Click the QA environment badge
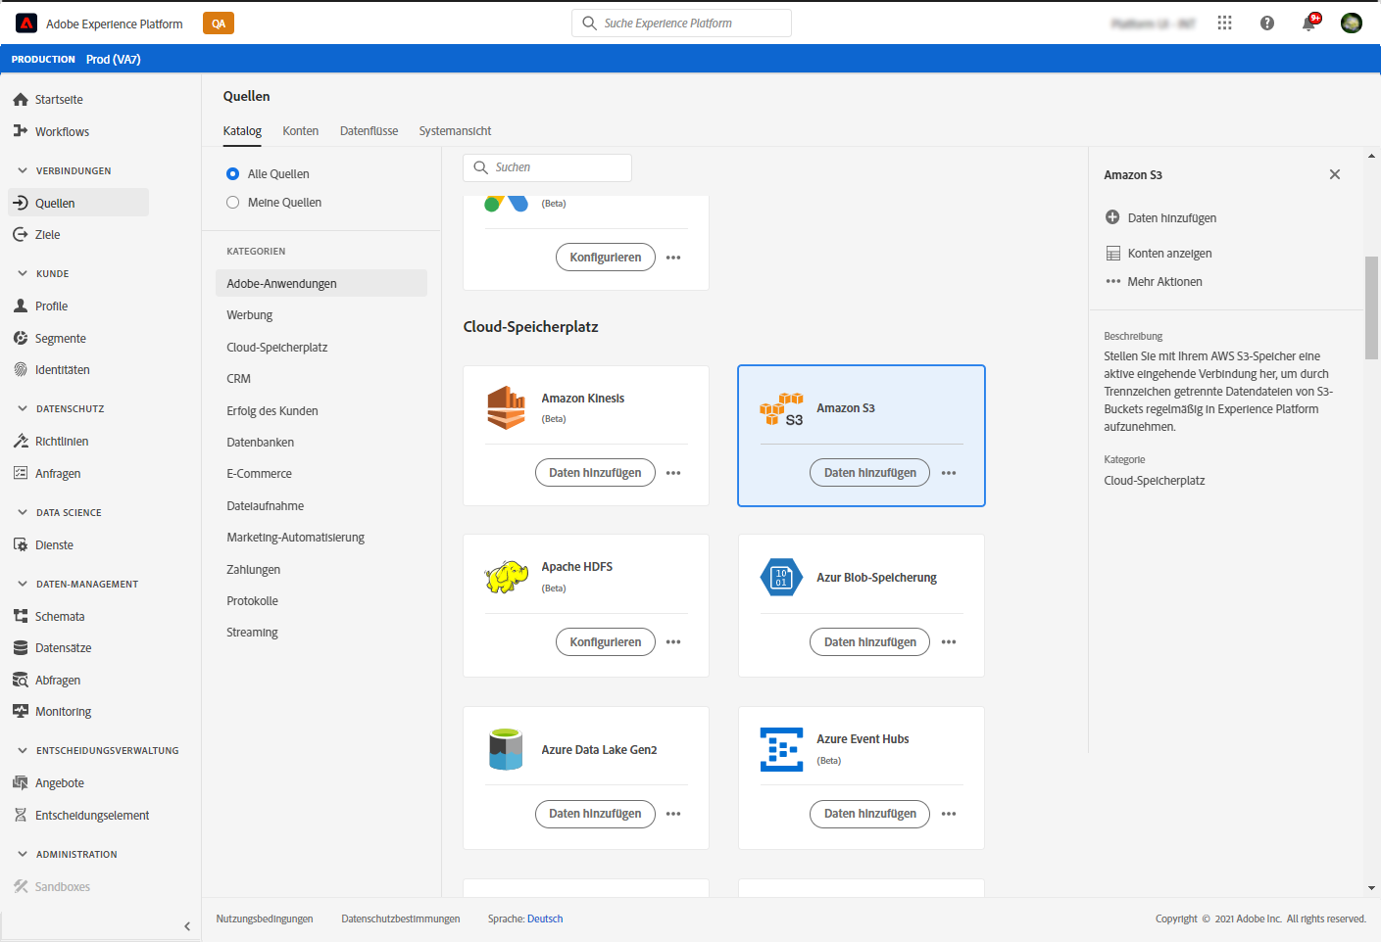This screenshot has height=942, width=1381. [x=219, y=24]
